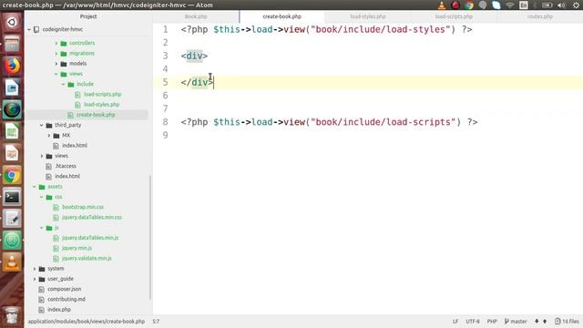Click the master git branch indicator
Viewport: 583px width, 328px height.
(516, 322)
